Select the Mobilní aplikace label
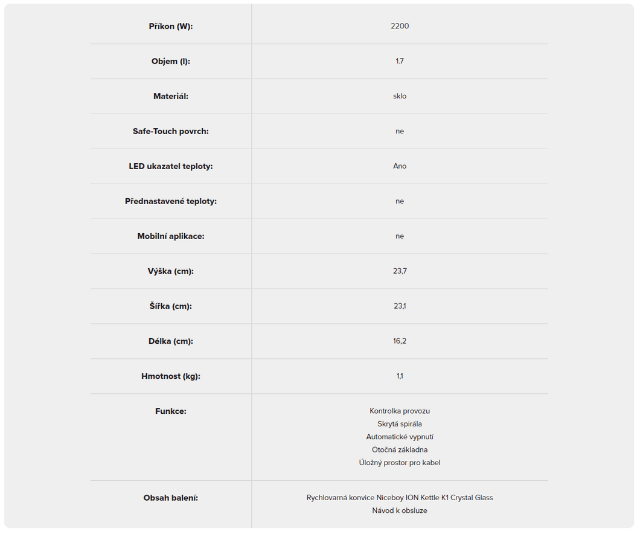Viewport: 640px width, 534px height. coord(170,236)
